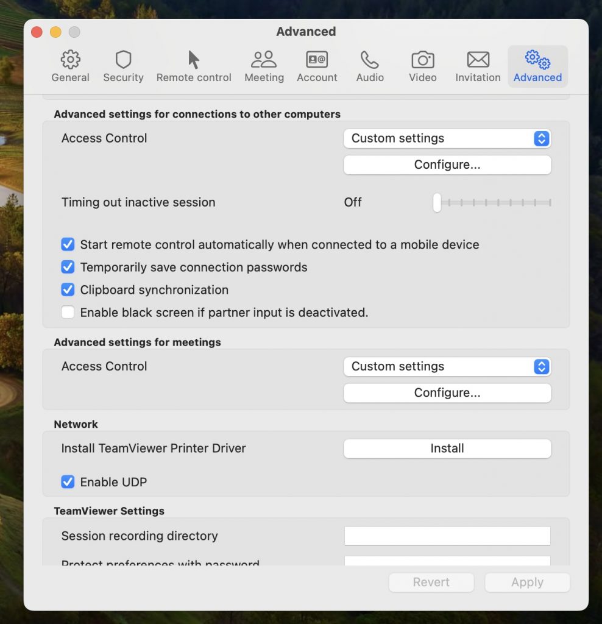Image resolution: width=602 pixels, height=624 pixels.
Task: Disable Clipboard synchronization
Action: [68, 289]
